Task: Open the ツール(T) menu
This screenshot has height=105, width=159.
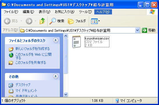Action: (x=85, y=12)
